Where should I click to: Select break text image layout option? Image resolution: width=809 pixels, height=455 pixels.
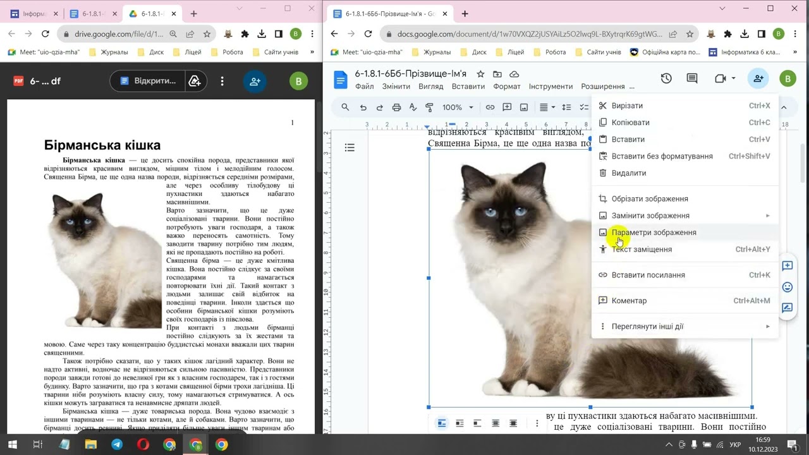click(x=477, y=423)
